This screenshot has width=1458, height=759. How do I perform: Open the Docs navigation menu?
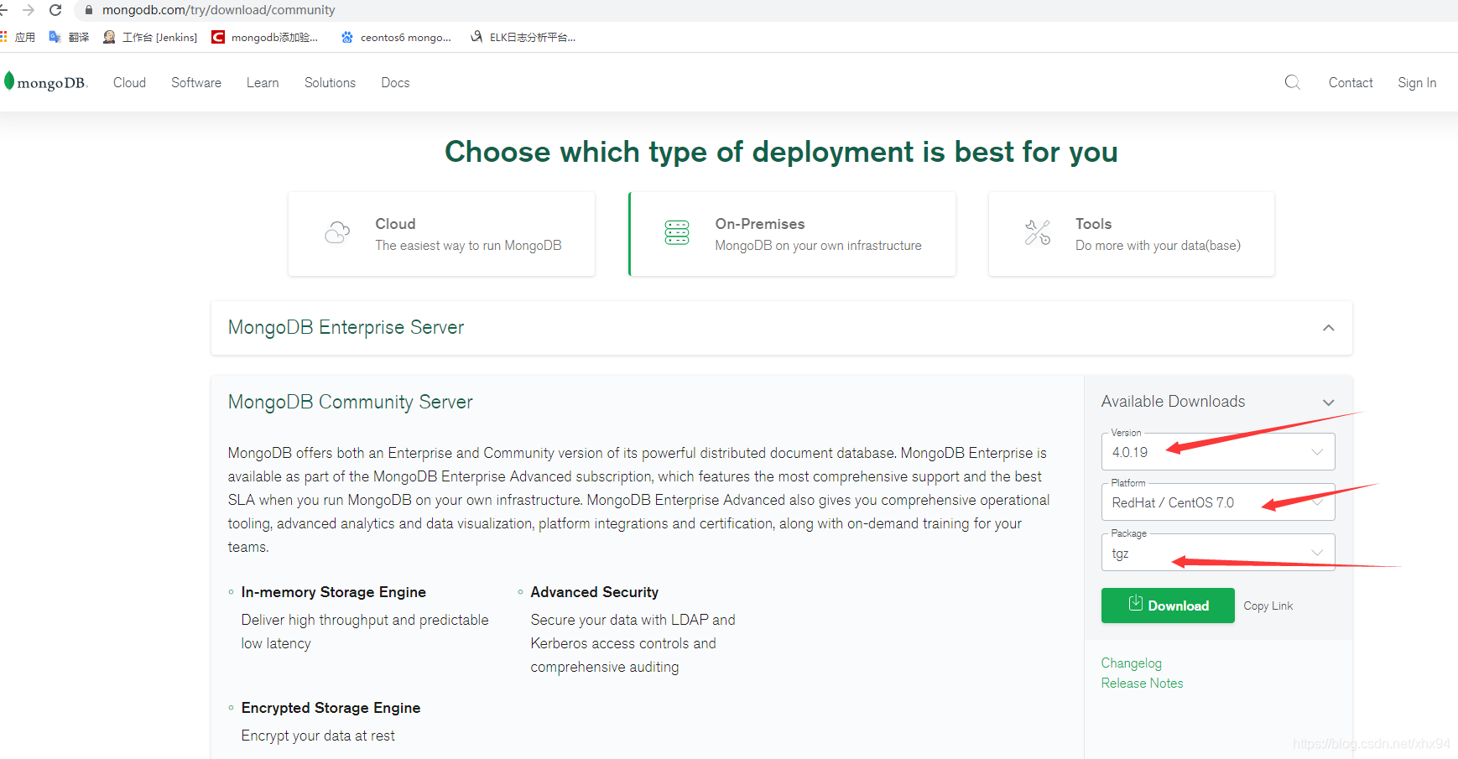[395, 82]
